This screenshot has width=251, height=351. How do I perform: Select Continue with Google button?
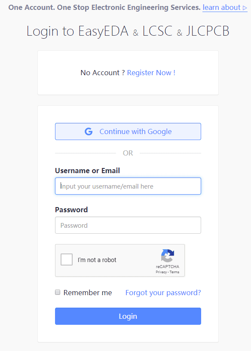pyautogui.click(x=128, y=131)
